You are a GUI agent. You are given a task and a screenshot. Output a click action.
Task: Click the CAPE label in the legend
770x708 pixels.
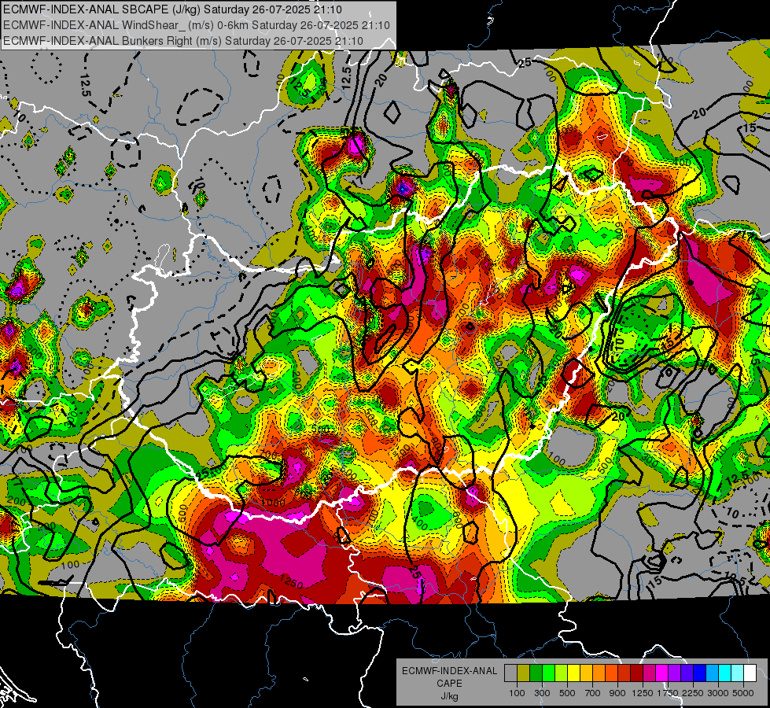tap(449, 683)
